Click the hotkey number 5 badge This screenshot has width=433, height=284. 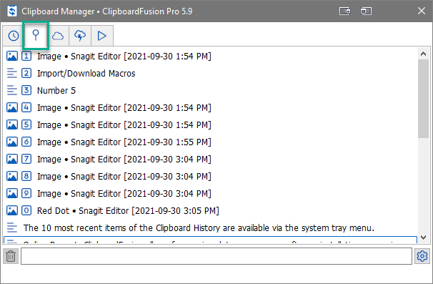(x=26, y=124)
